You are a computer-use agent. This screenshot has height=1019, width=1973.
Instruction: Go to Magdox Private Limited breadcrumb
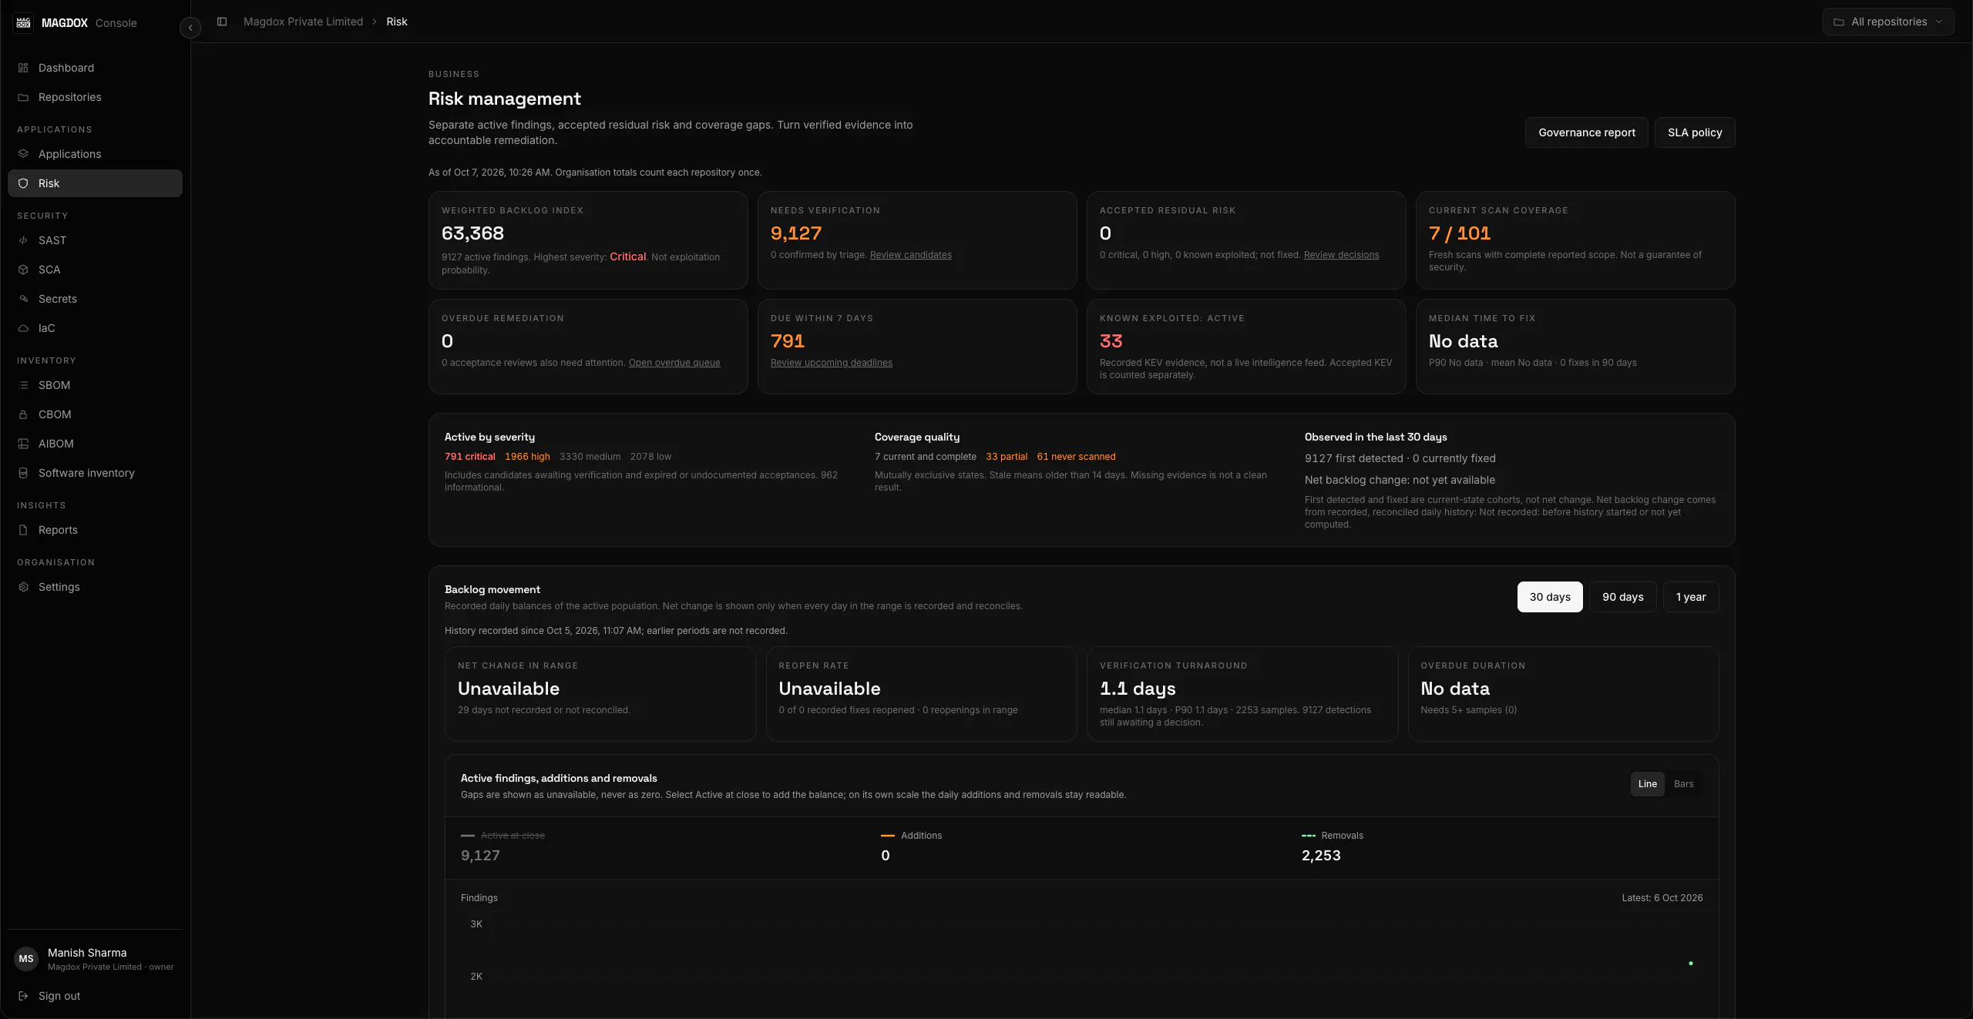pos(303,22)
